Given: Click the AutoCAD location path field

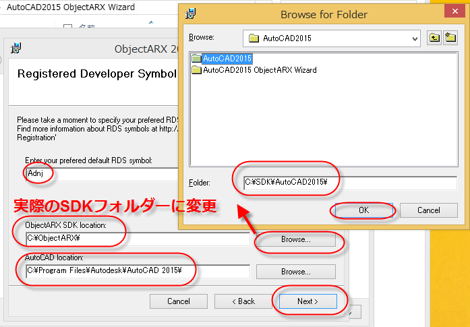Looking at the screenshot, I should pos(138,271).
